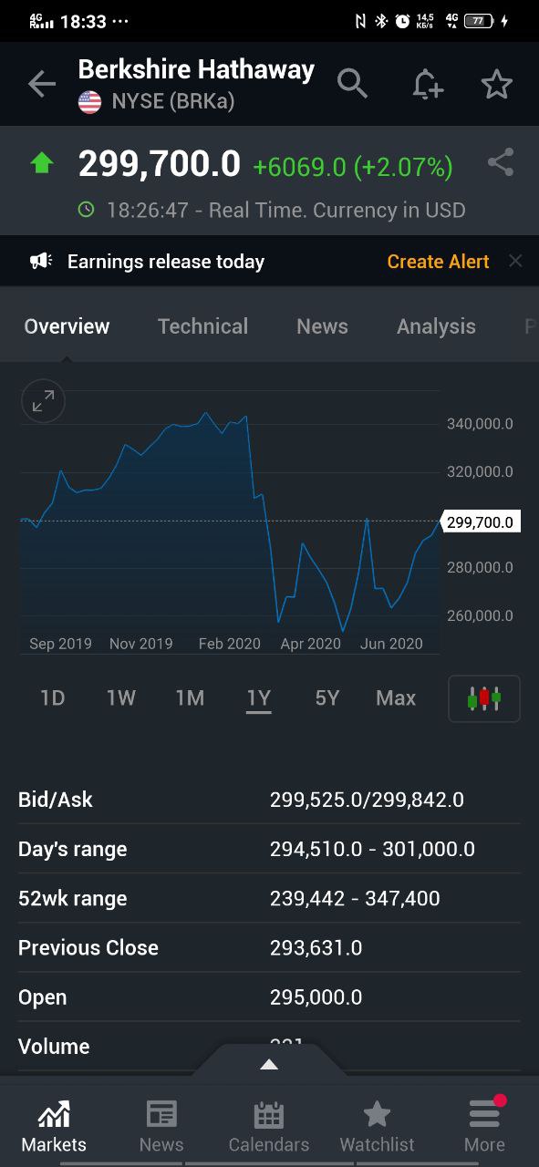Share the quote using the share icon

point(501,163)
